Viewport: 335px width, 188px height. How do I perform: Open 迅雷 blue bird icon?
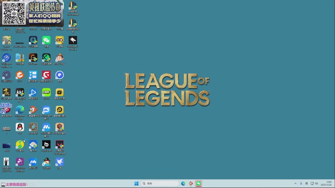click(x=59, y=162)
